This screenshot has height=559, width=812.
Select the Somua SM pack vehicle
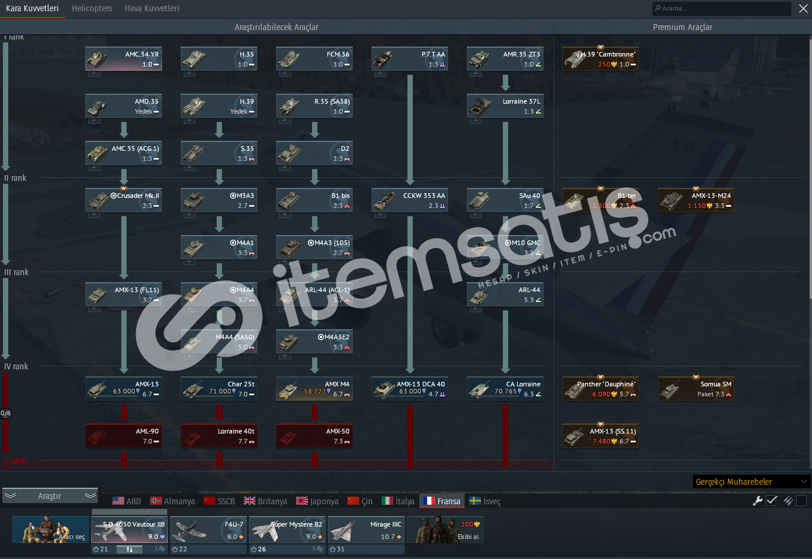[696, 389]
